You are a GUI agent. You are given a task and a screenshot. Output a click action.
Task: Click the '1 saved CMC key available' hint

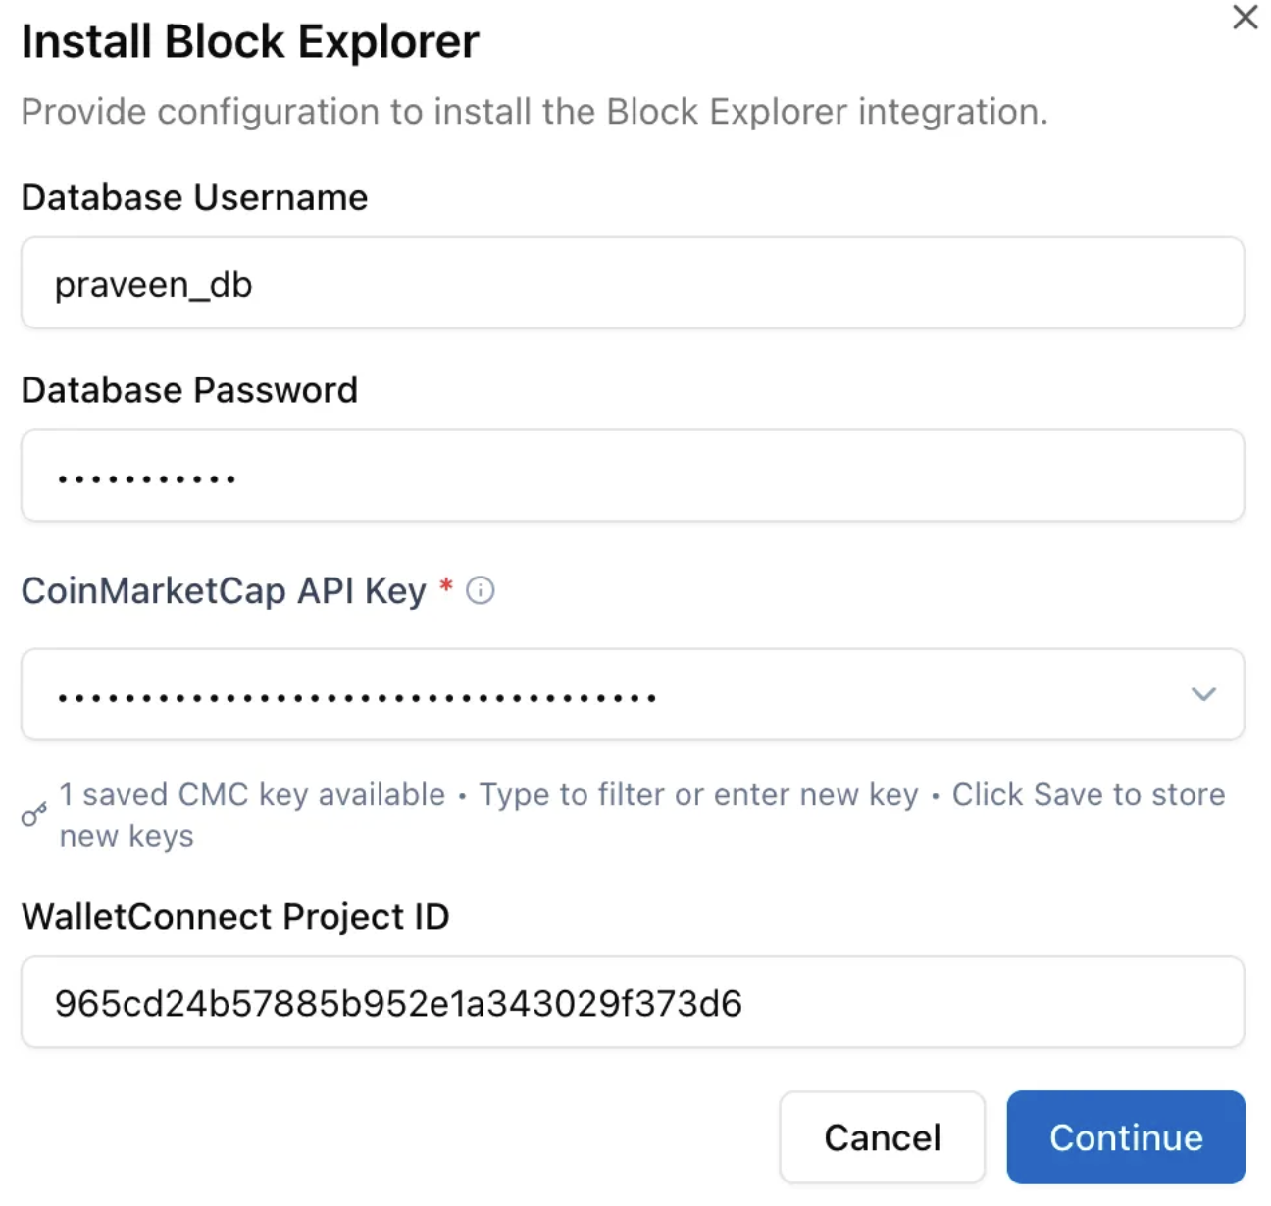pyautogui.click(x=252, y=794)
